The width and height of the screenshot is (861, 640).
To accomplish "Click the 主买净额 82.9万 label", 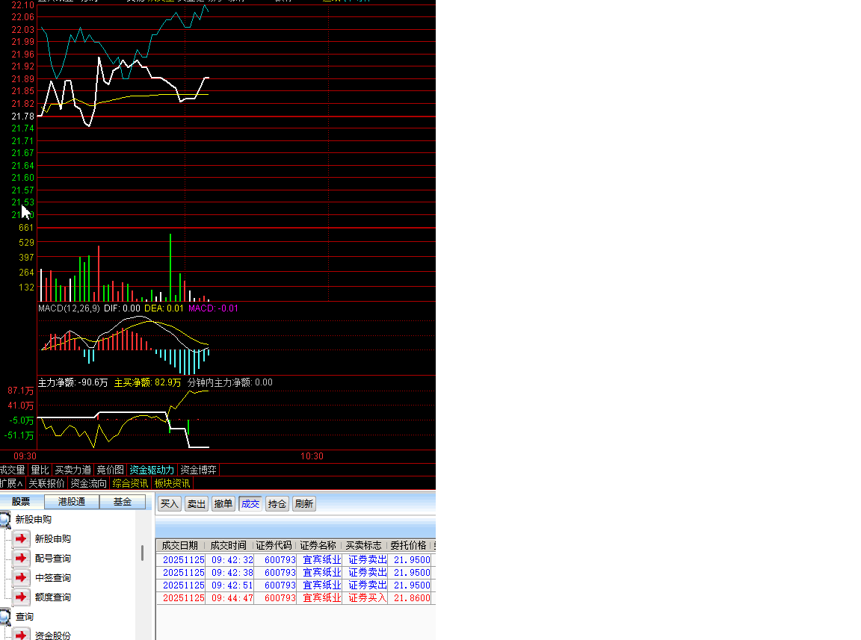I will pos(148,382).
